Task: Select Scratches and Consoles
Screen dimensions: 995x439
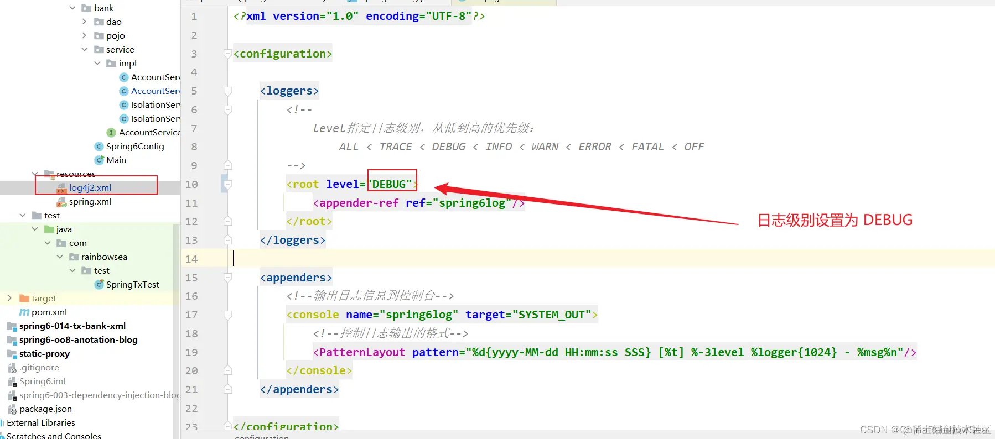Action: click(54, 436)
